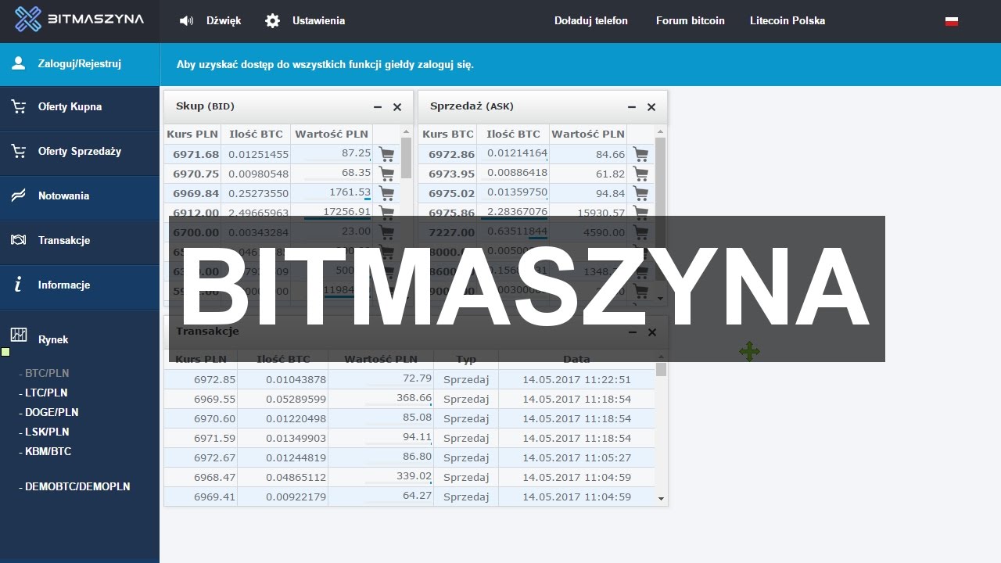Select ask price 6972.86
This screenshot has height=563, width=1001.
451,154
